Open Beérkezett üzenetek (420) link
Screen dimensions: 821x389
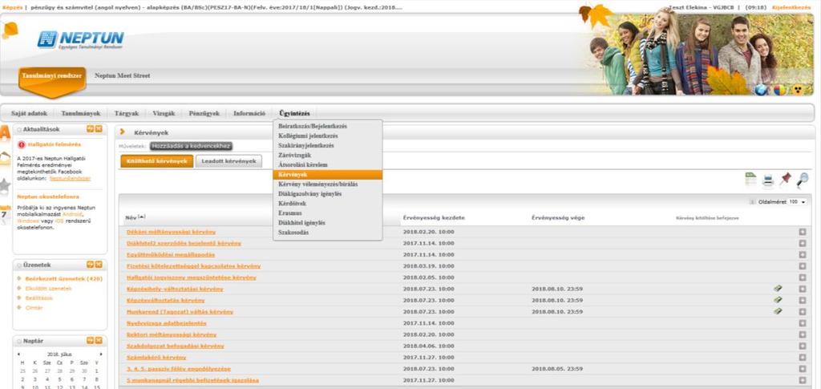pyautogui.click(x=63, y=279)
